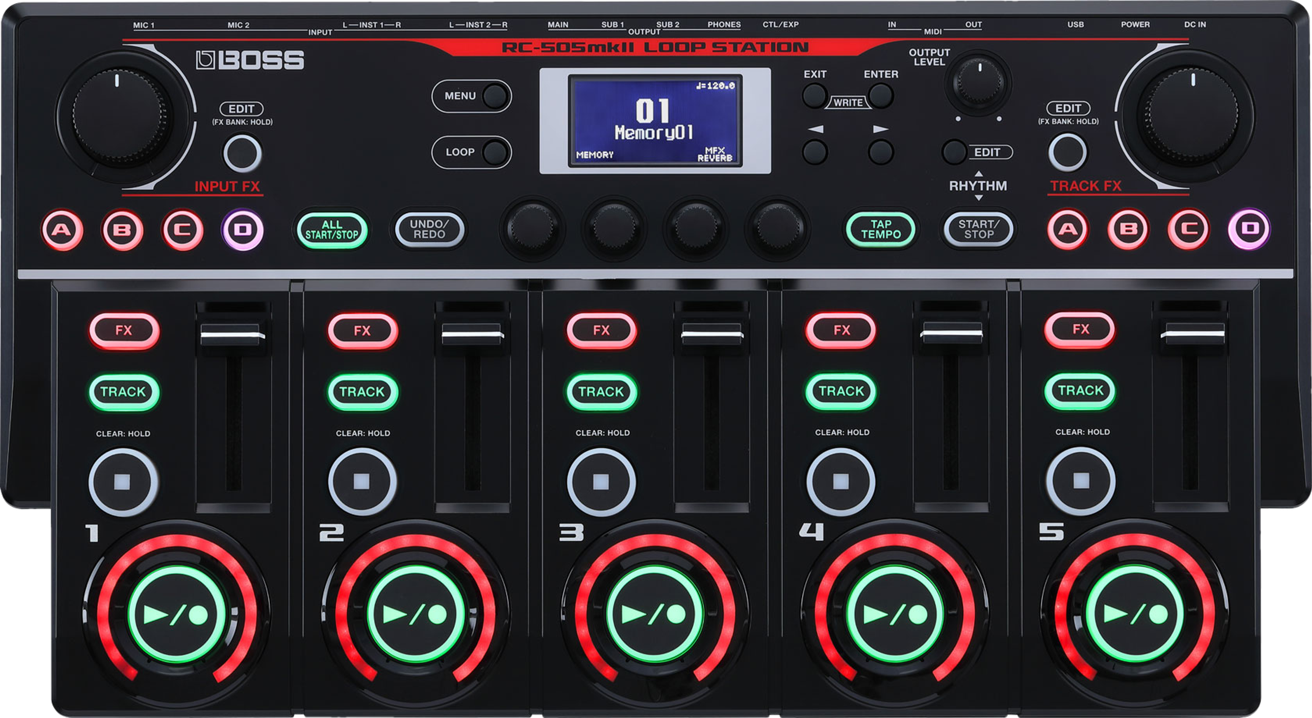Tap the MEMORY label on the display

pos(594,155)
